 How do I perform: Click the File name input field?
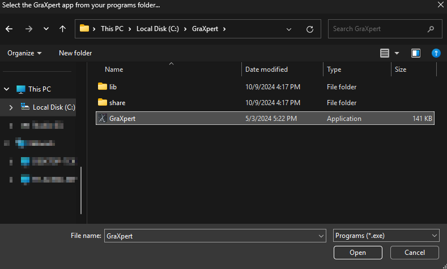tap(210, 236)
